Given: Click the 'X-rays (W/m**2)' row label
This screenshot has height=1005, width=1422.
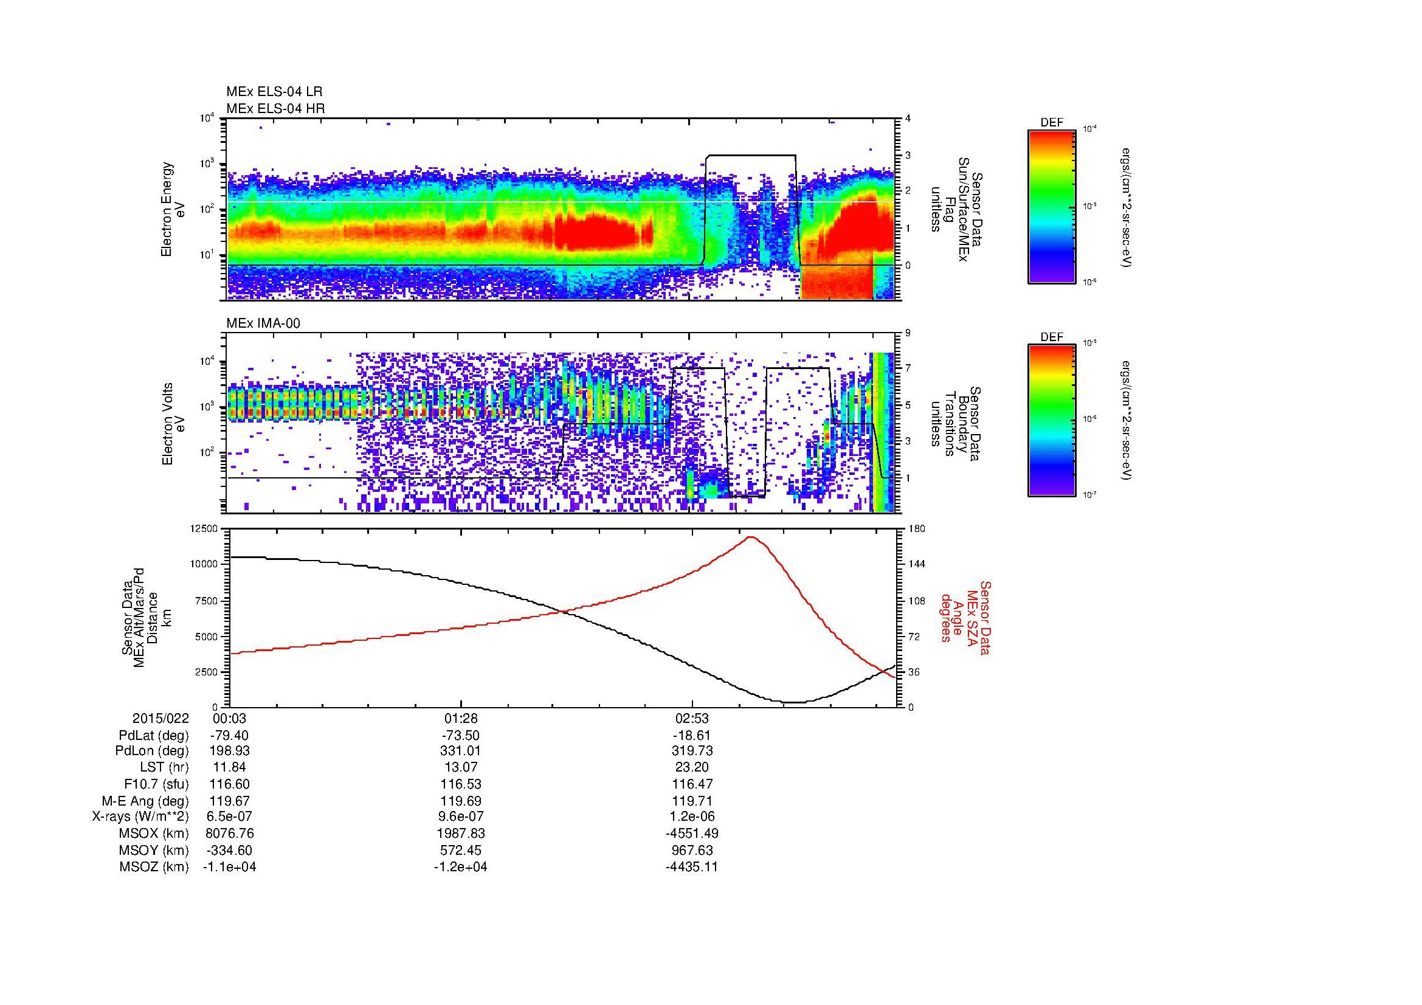Looking at the screenshot, I should [140, 817].
